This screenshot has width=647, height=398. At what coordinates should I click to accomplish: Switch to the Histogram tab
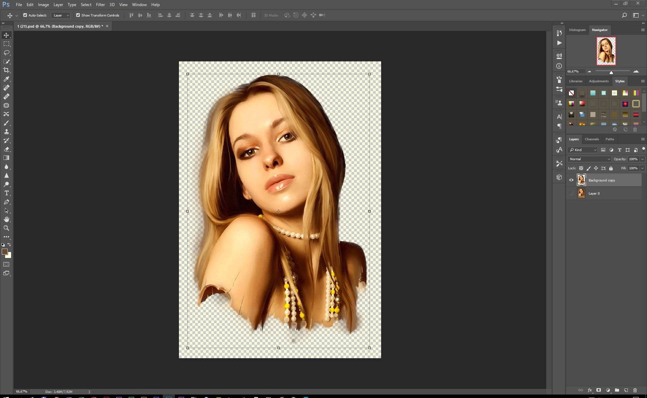pos(577,30)
